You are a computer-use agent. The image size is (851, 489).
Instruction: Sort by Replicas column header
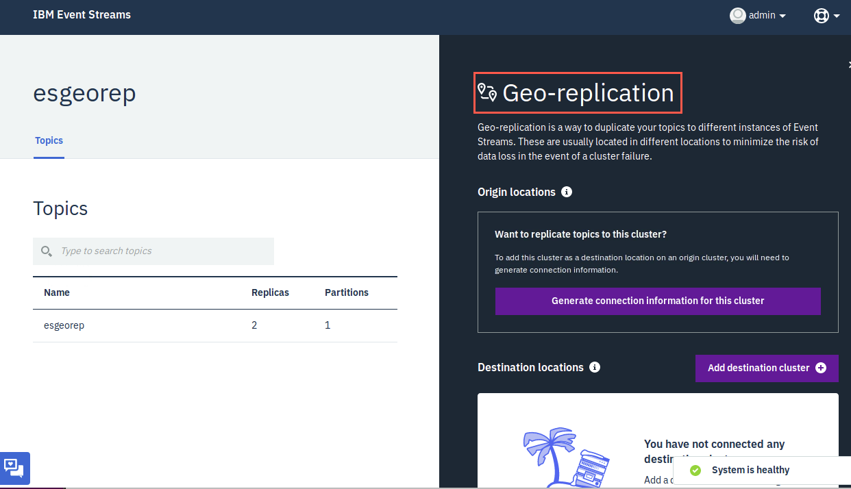(x=270, y=292)
